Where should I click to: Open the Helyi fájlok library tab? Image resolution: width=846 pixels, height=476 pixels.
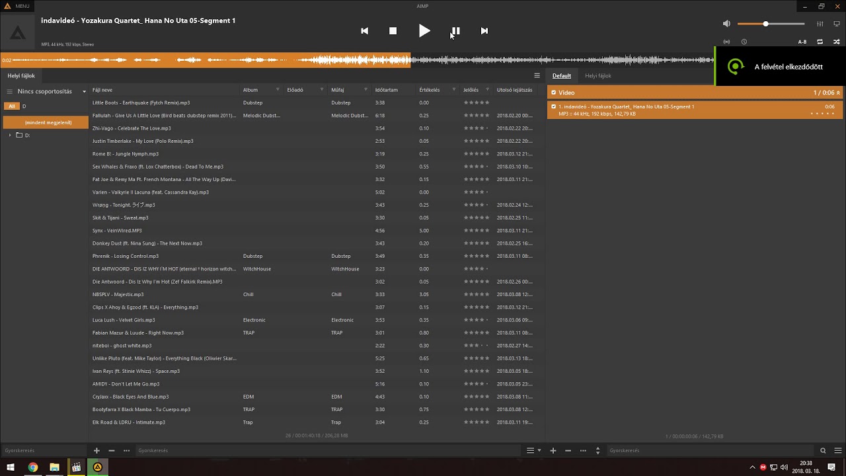click(21, 76)
